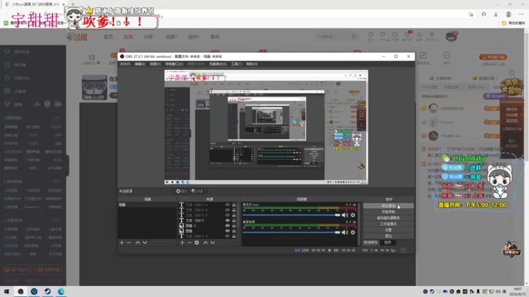
Task: Lock the 图像 2 source
Action: 234,226
